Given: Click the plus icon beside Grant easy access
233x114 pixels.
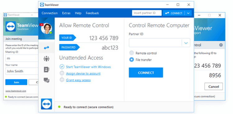Looking at the screenshot, I should pyautogui.click(x=62, y=80).
